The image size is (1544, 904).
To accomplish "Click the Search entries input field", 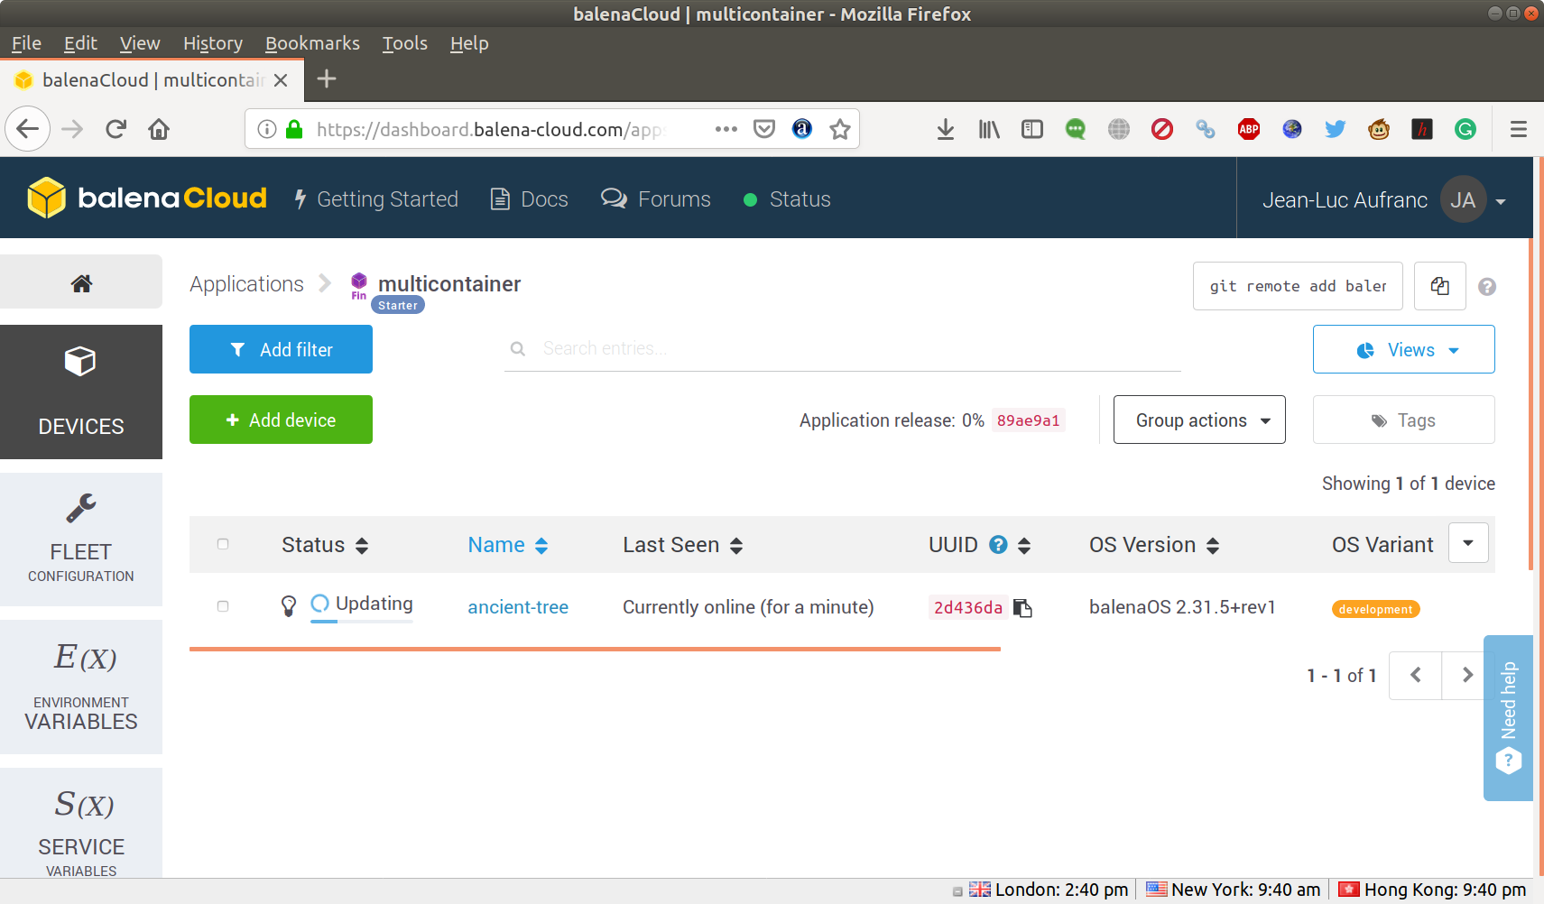I will pos(843,348).
